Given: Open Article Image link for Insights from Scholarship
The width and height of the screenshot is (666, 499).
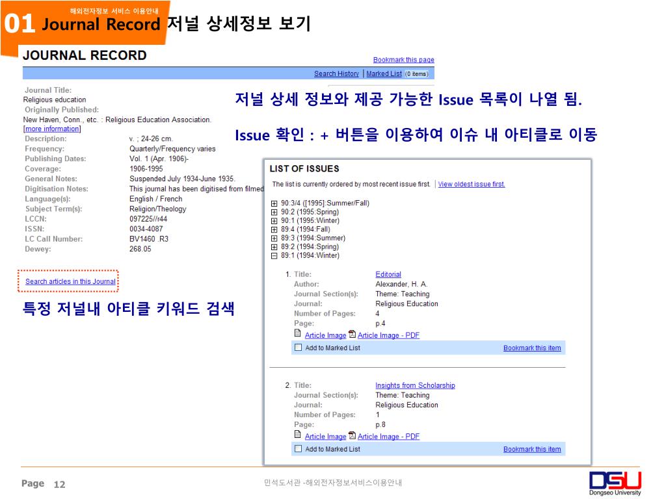Looking at the screenshot, I should [325, 436].
